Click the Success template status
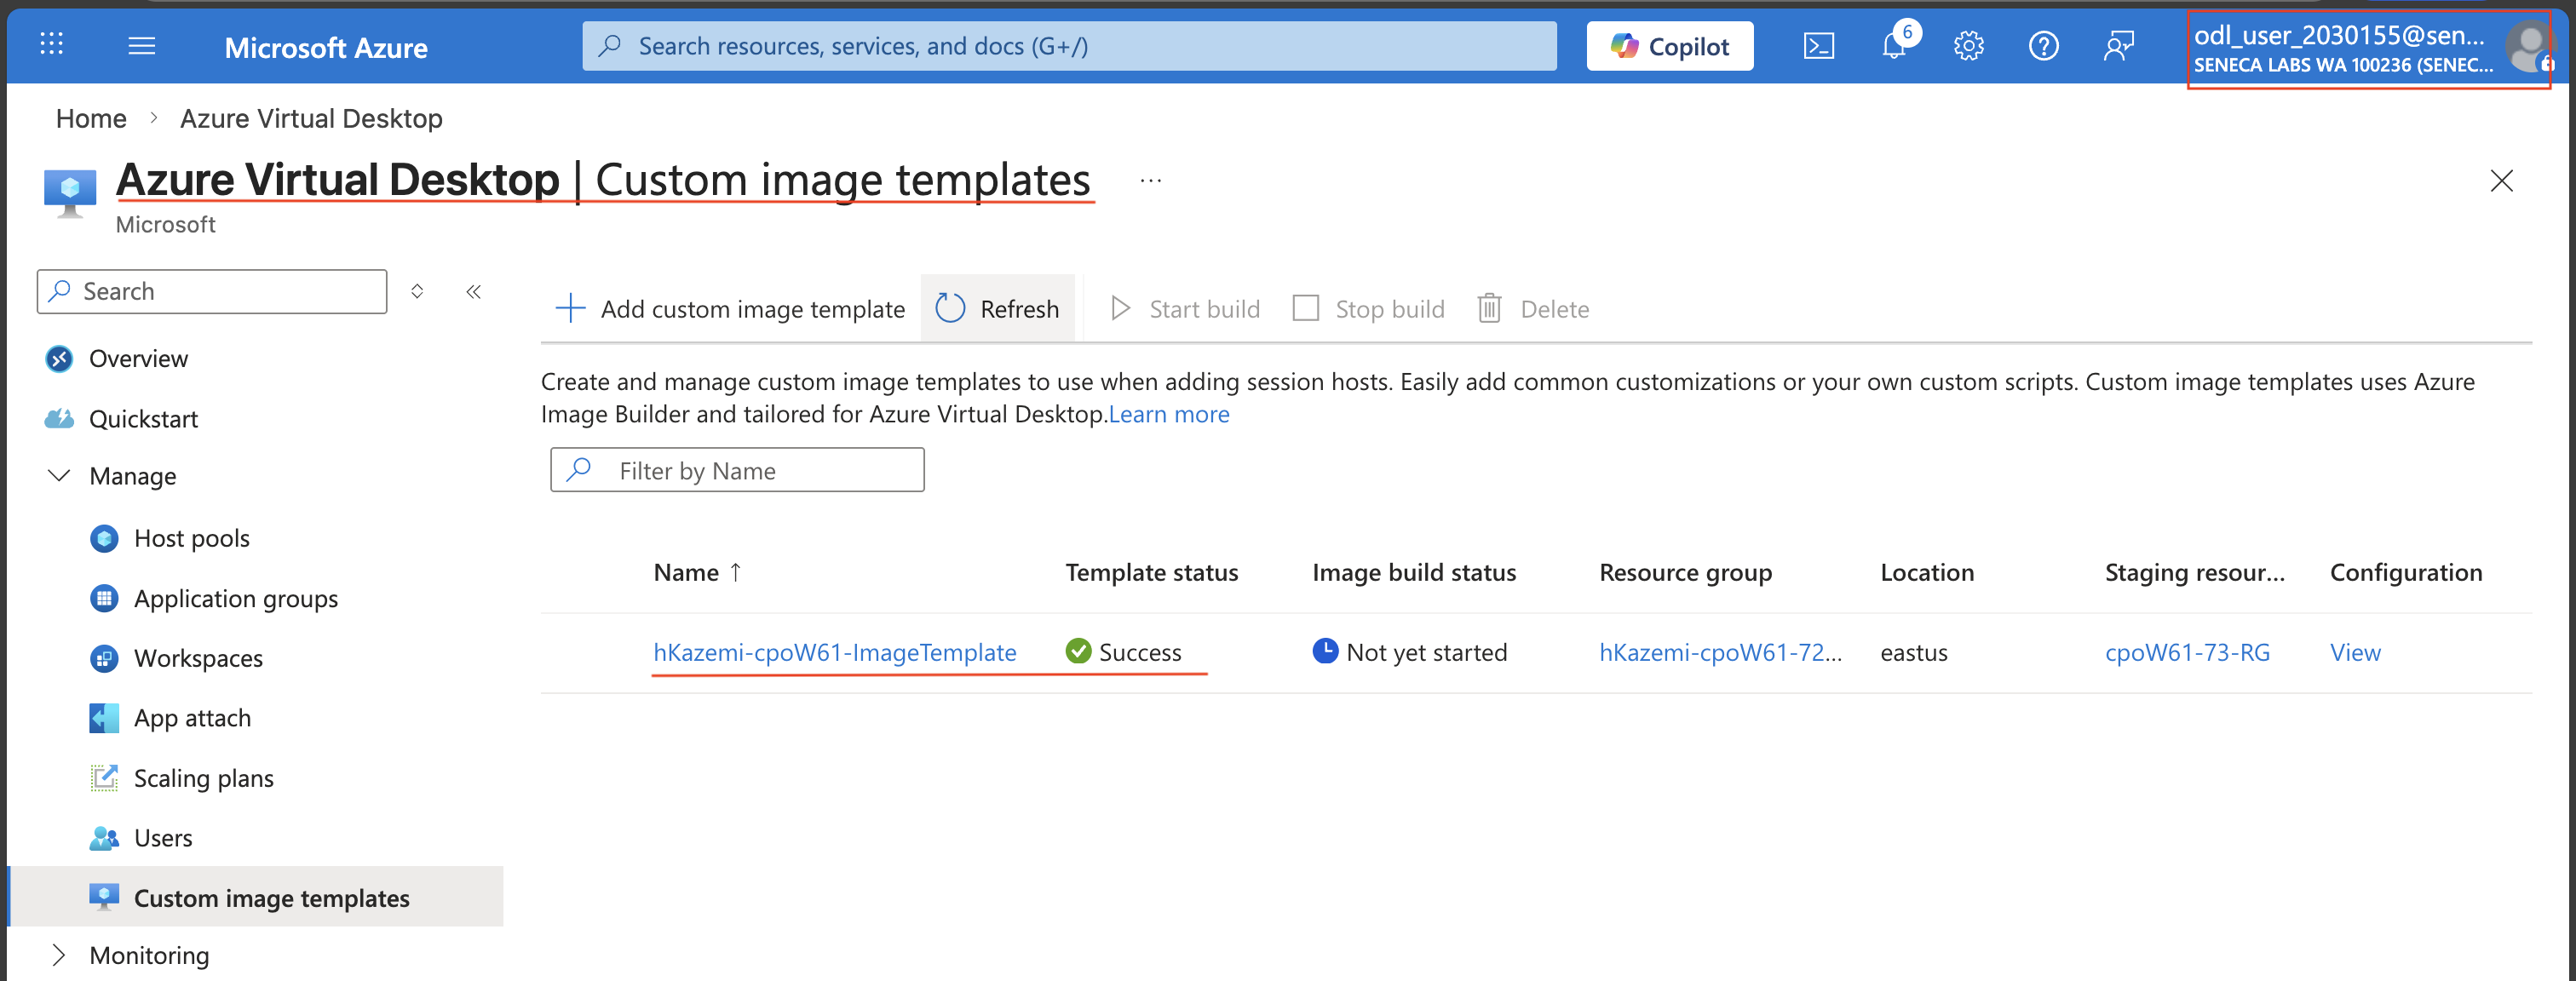 pyautogui.click(x=1124, y=652)
